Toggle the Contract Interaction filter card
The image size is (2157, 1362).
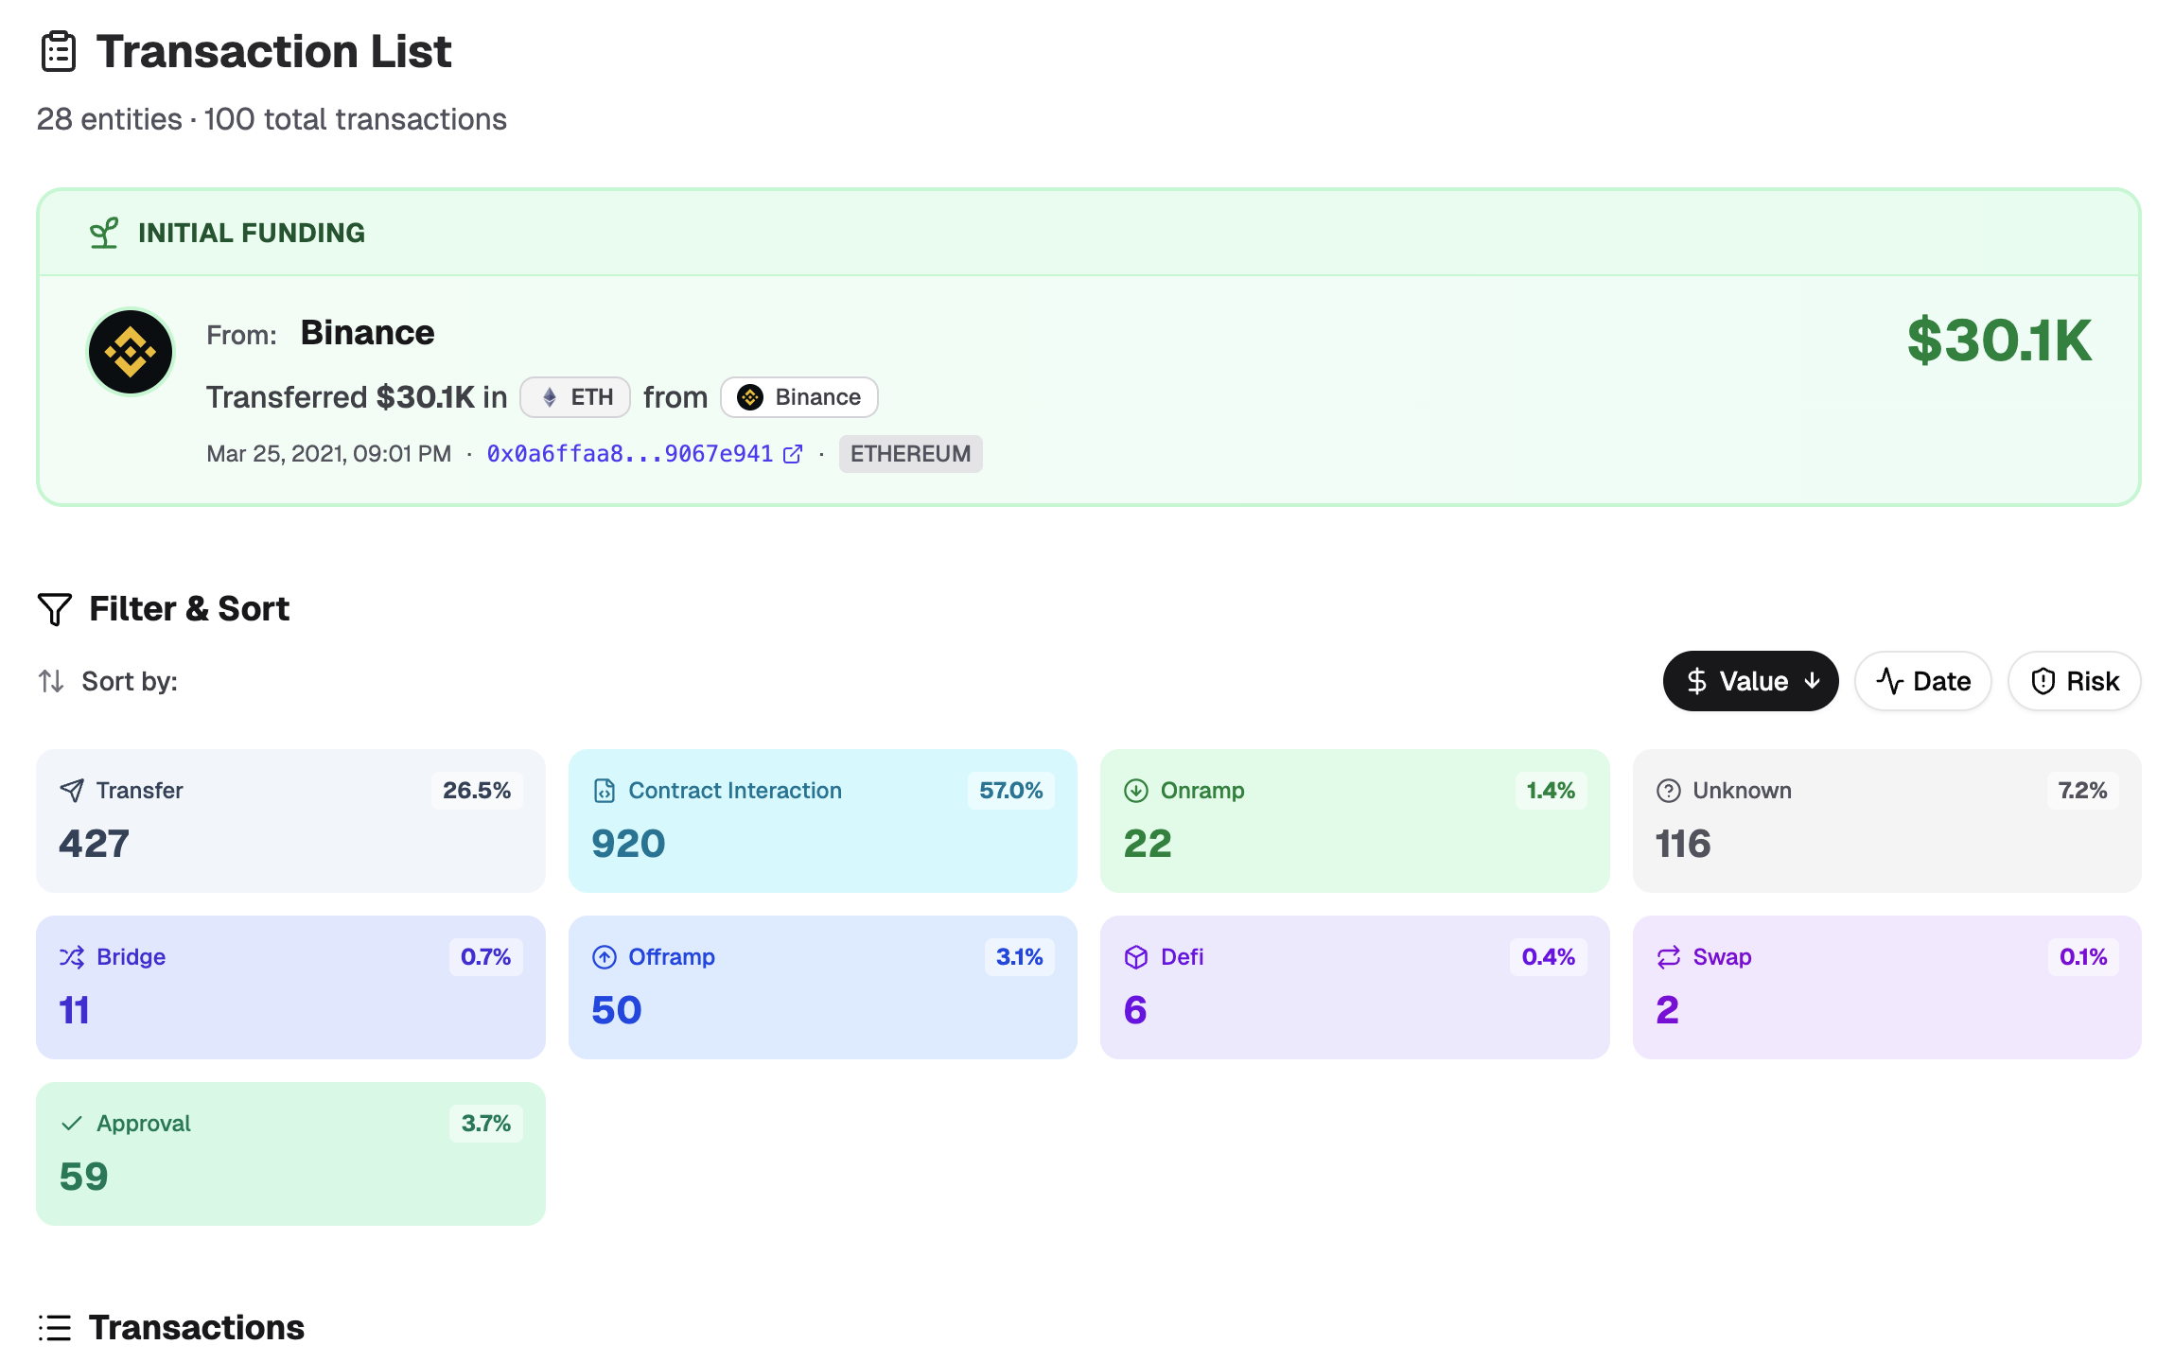pos(822,820)
